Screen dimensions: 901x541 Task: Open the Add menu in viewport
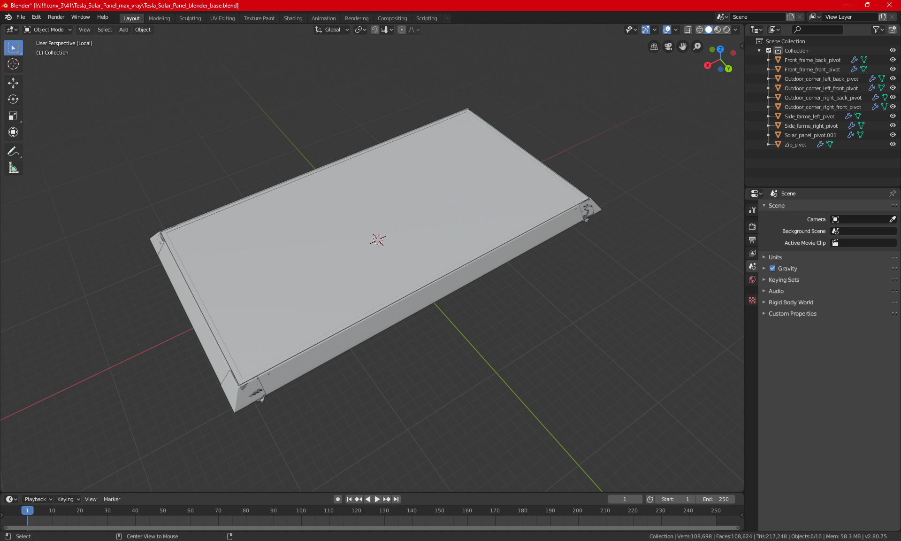(123, 30)
